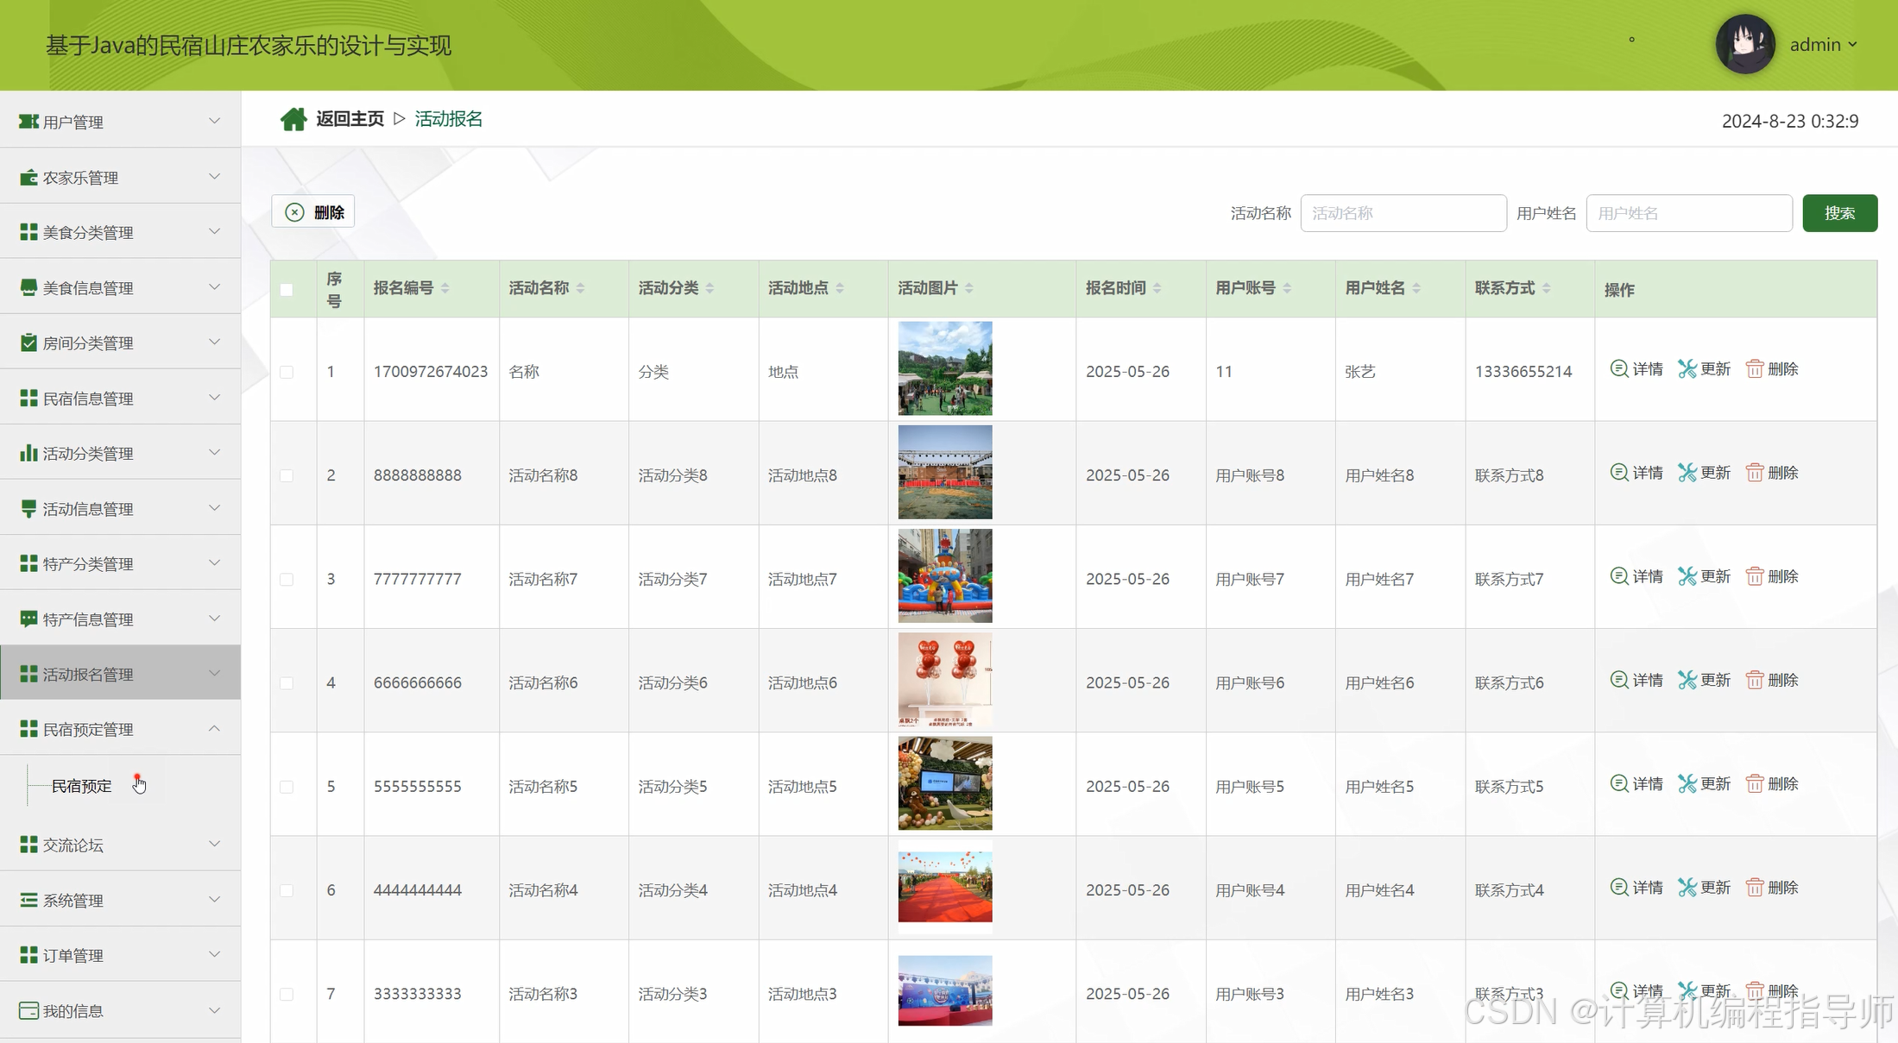Select 活动报名管理 in sidebar
Image resolution: width=1898 pixels, height=1043 pixels.
tap(120, 674)
